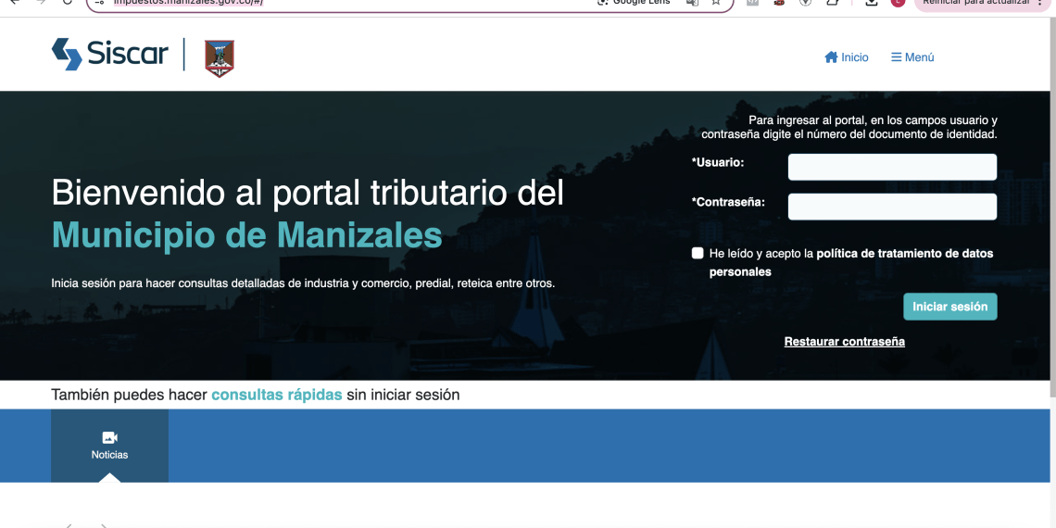Click the translate page icon in address bar
This screenshot has height=528, width=1056.
click(x=692, y=2)
